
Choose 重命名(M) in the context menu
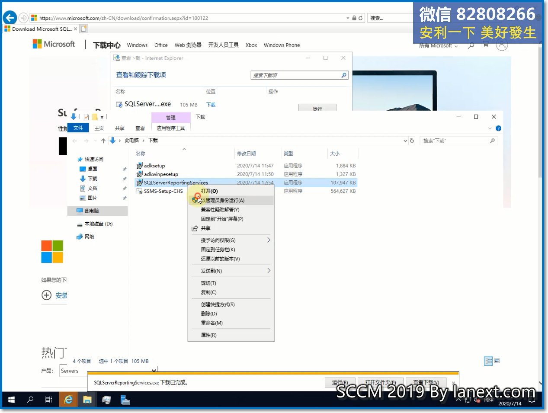[231, 323]
